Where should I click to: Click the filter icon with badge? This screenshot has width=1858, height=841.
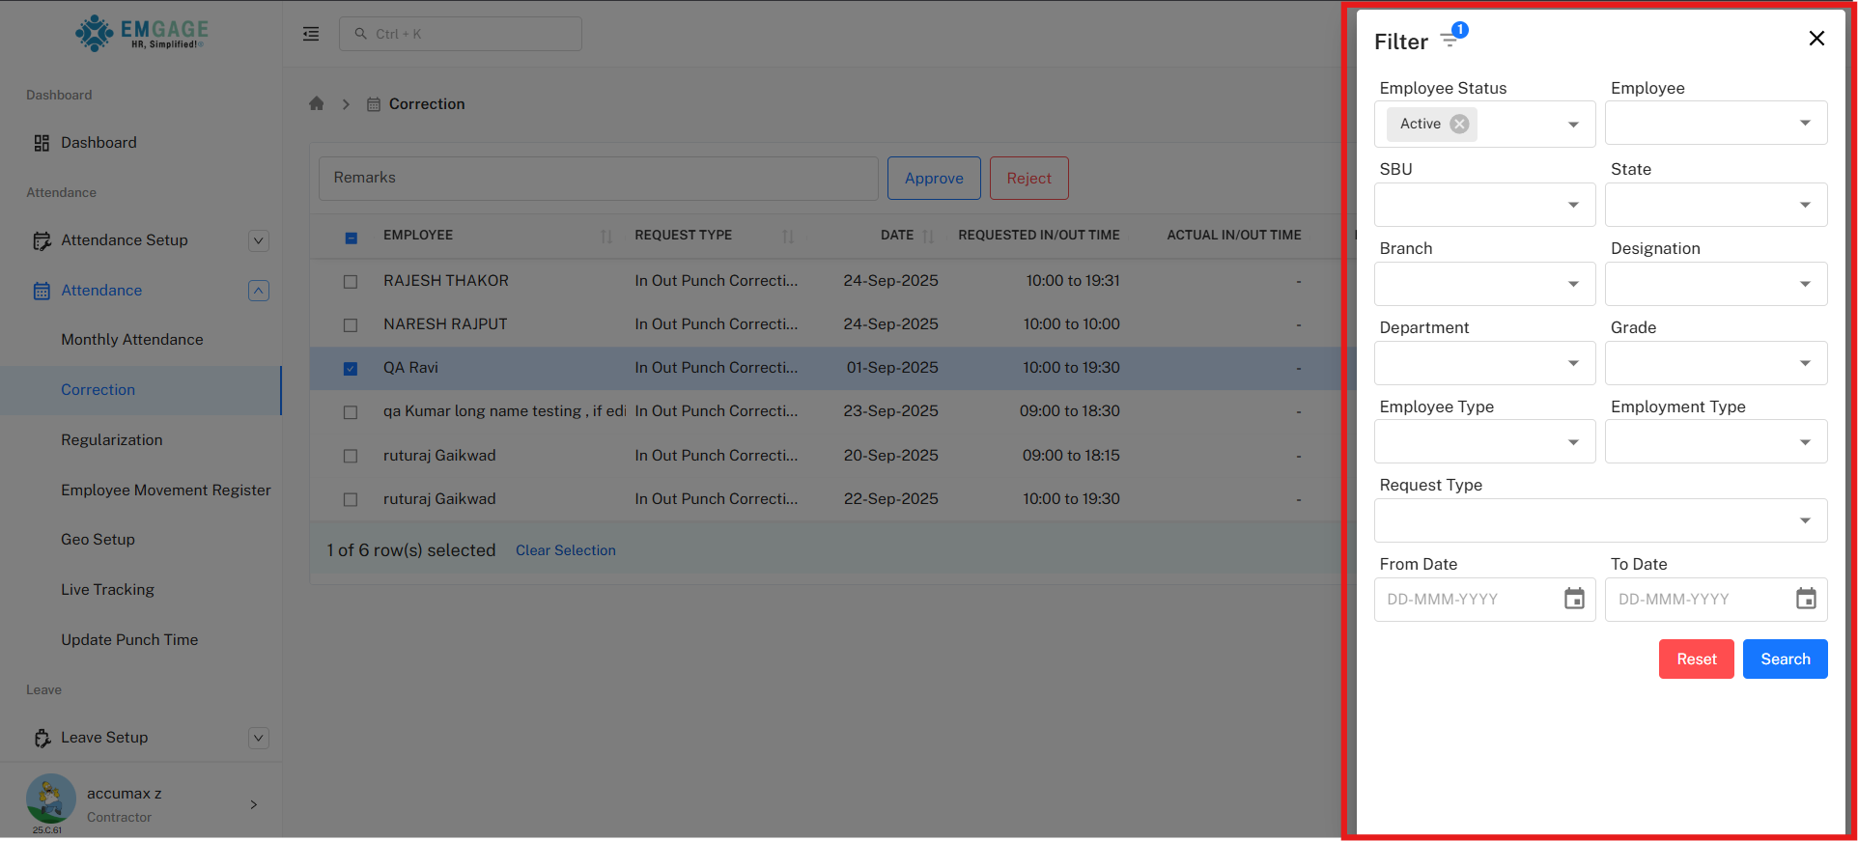click(x=1451, y=38)
